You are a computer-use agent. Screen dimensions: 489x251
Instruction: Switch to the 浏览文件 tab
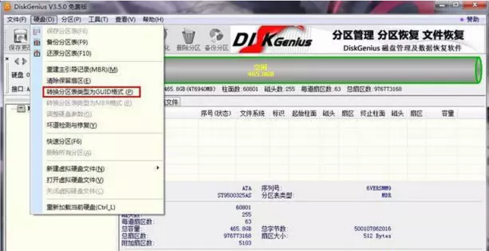point(172,102)
